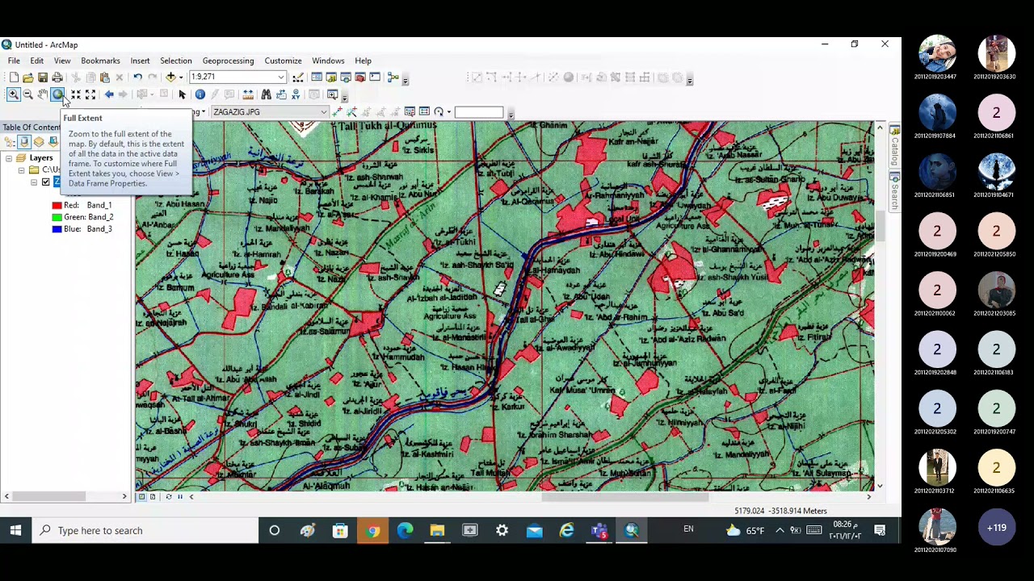Viewport: 1034px width, 581px height.
Task: Select the Zoom Out tool
Action: point(27,94)
